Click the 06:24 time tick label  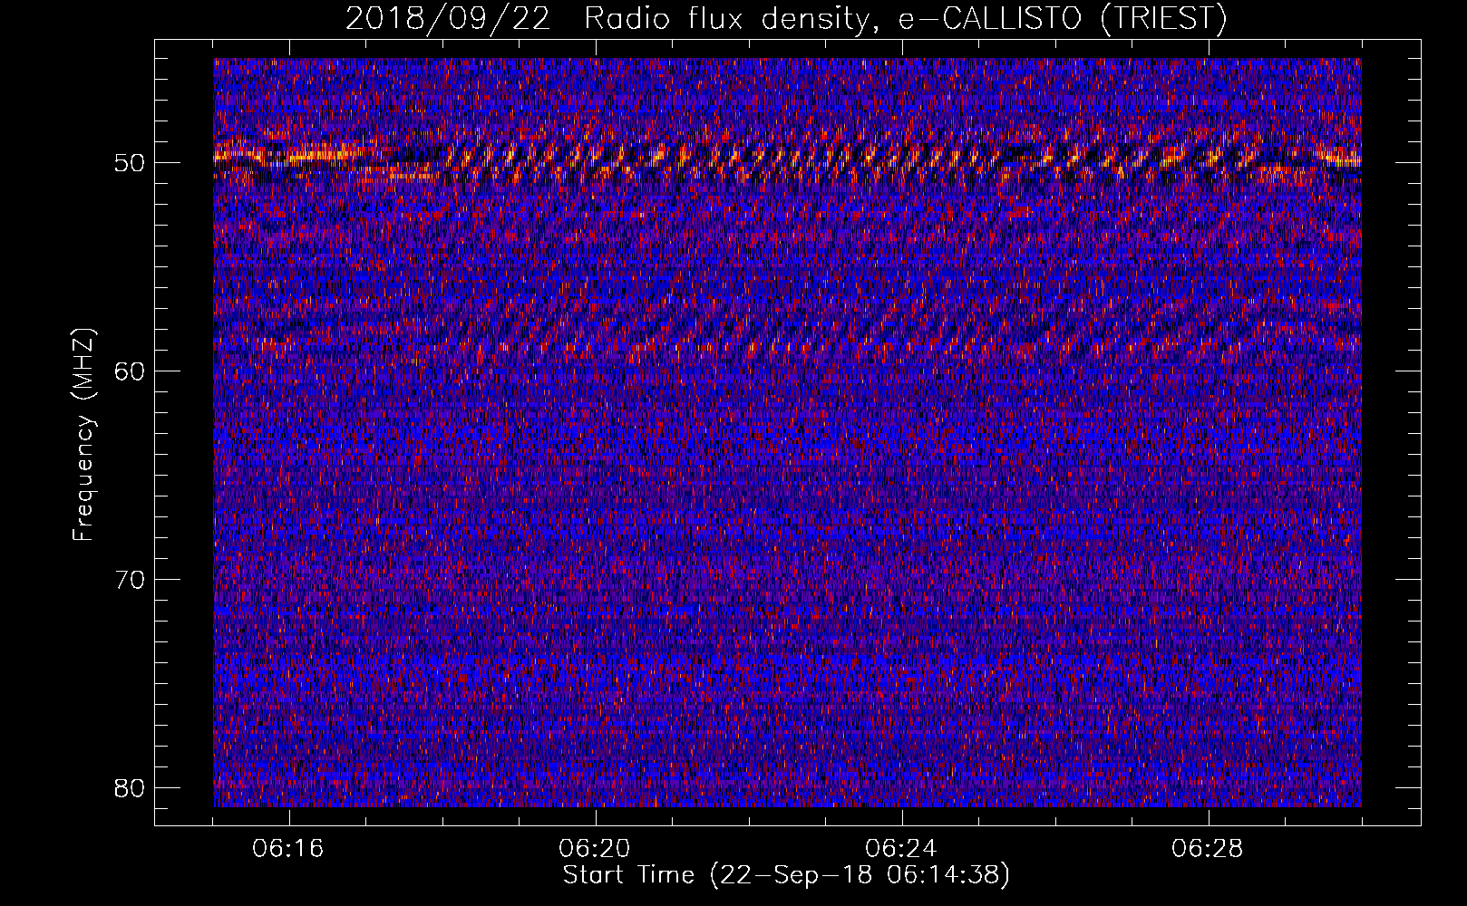point(901,849)
